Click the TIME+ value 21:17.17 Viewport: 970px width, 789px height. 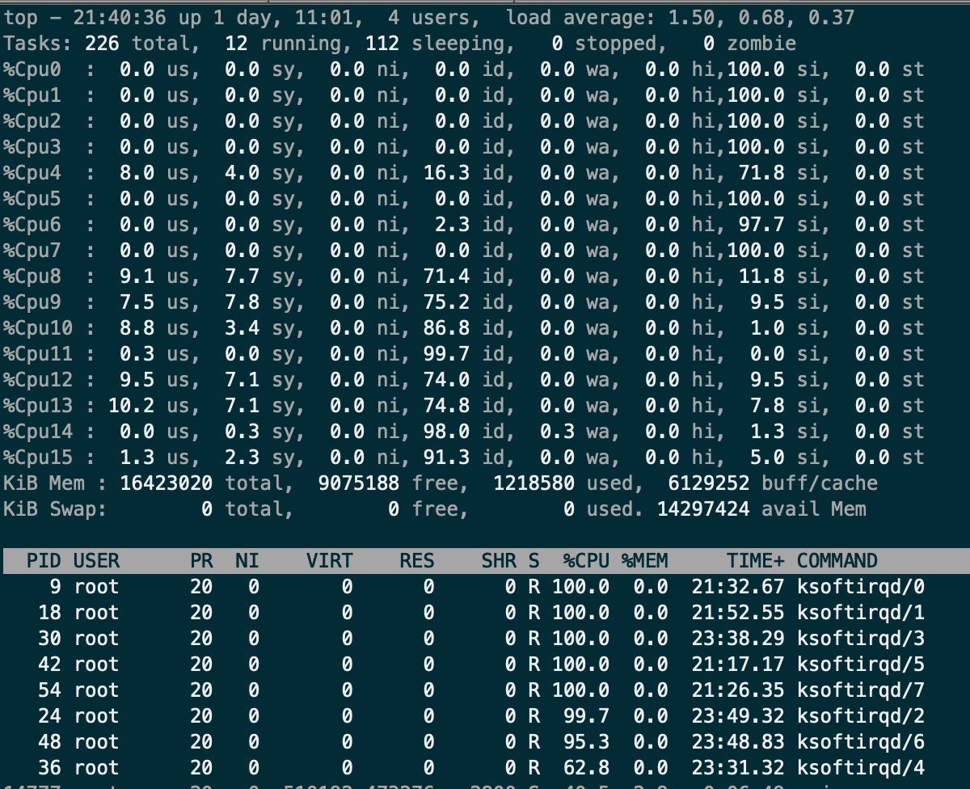(x=738, y=665)
